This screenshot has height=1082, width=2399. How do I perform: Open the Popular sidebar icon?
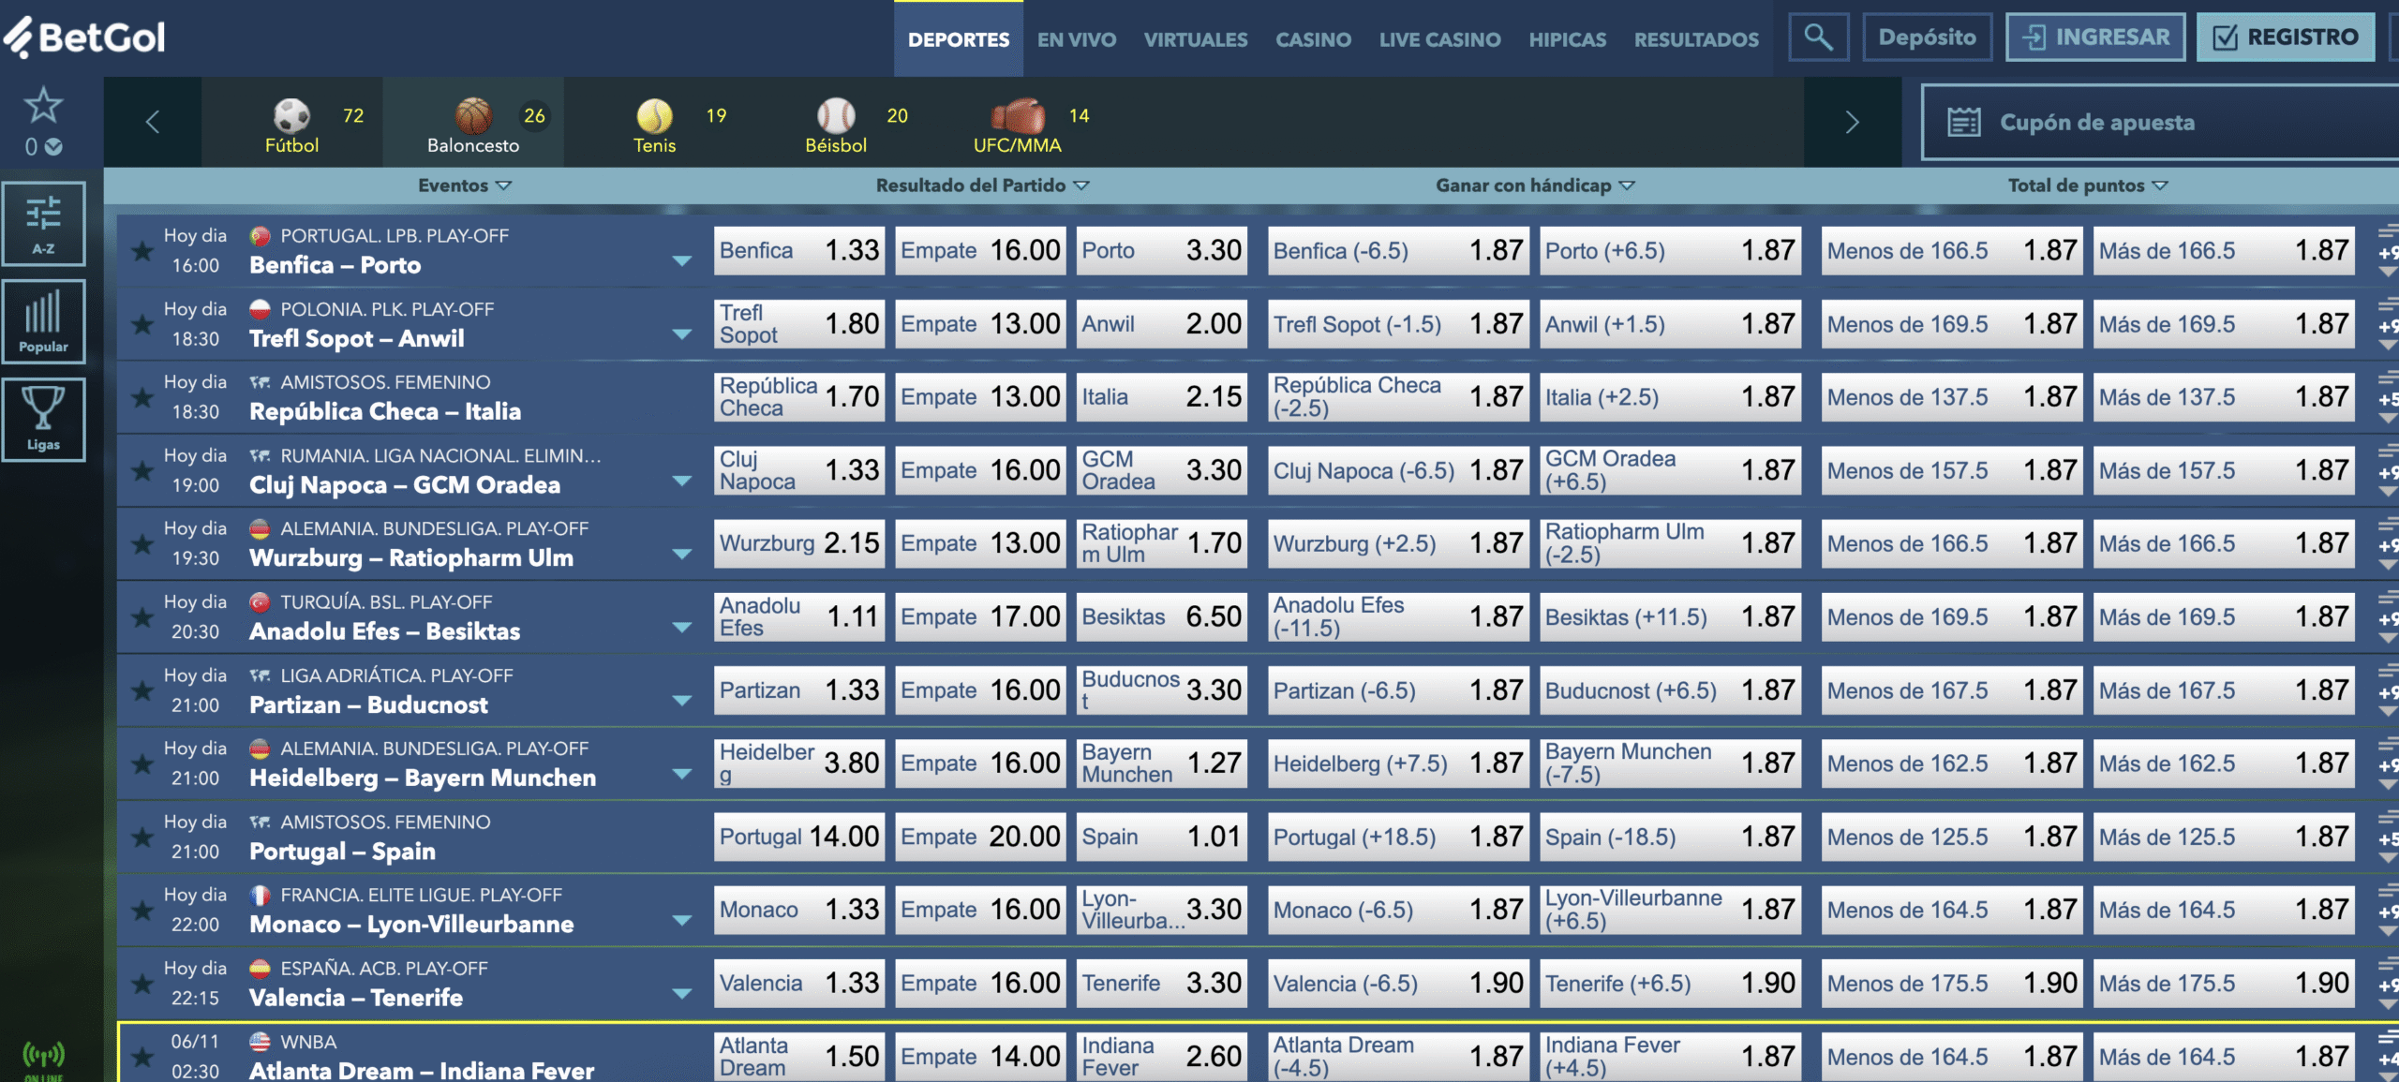point(43,321)
